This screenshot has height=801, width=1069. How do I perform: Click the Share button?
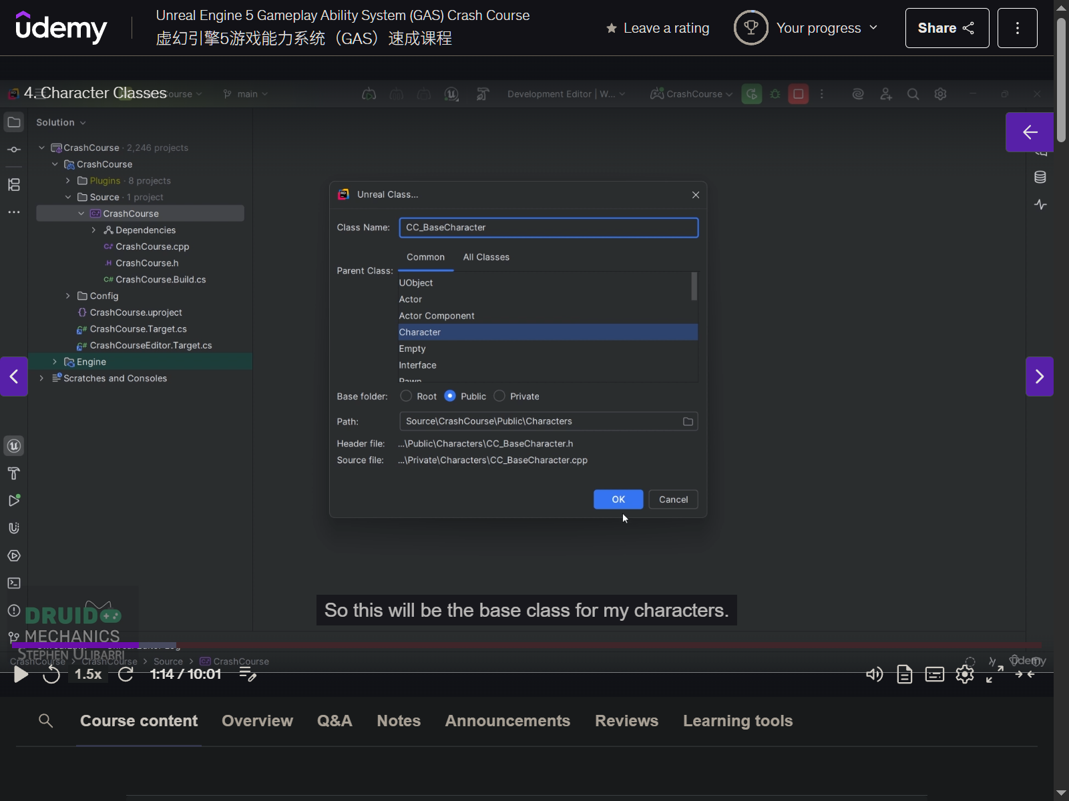(x=947, y=28)
